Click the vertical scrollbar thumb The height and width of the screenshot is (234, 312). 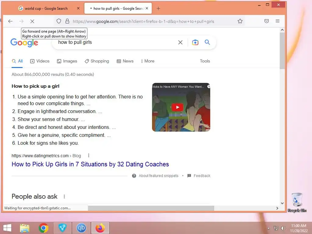(x=282, y=51)
